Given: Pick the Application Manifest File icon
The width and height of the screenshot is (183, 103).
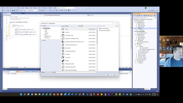Looking at the screenshot, I should pos(63,42).
